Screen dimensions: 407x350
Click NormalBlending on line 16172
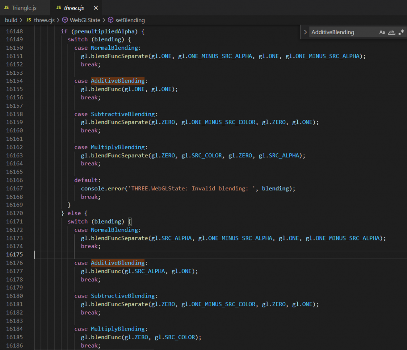pos(114,230)
